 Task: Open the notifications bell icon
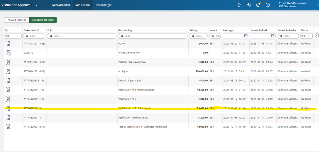pos(258,5)
